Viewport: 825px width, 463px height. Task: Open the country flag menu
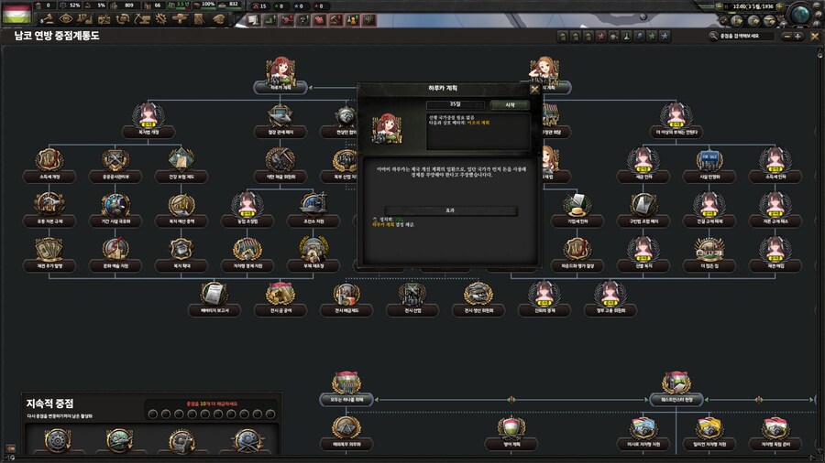(x=16, y=12)
